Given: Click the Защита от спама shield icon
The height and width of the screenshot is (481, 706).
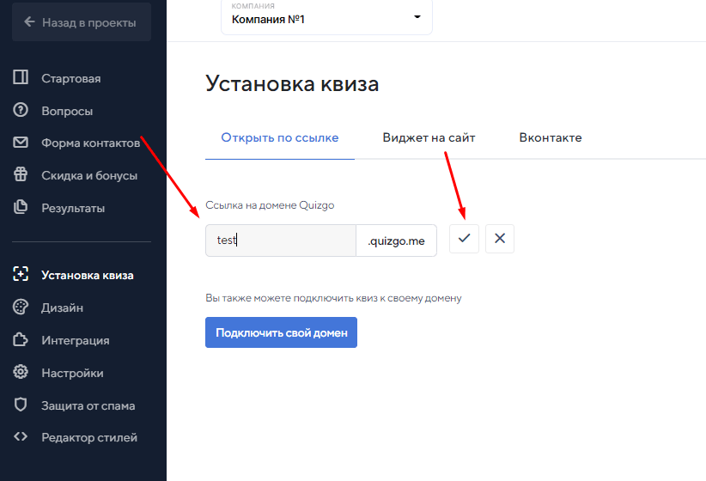Looking at the screenshot, I should tap(21, 405).
